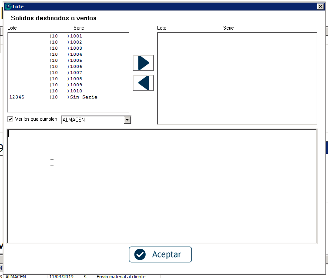
Task: Close the Lote dialog window
Action: click(320, 7)
